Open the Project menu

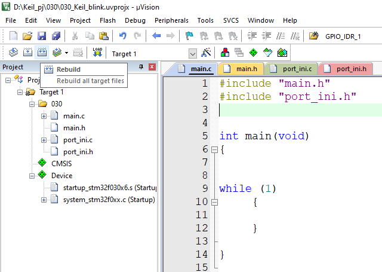(x=80, y=20)
